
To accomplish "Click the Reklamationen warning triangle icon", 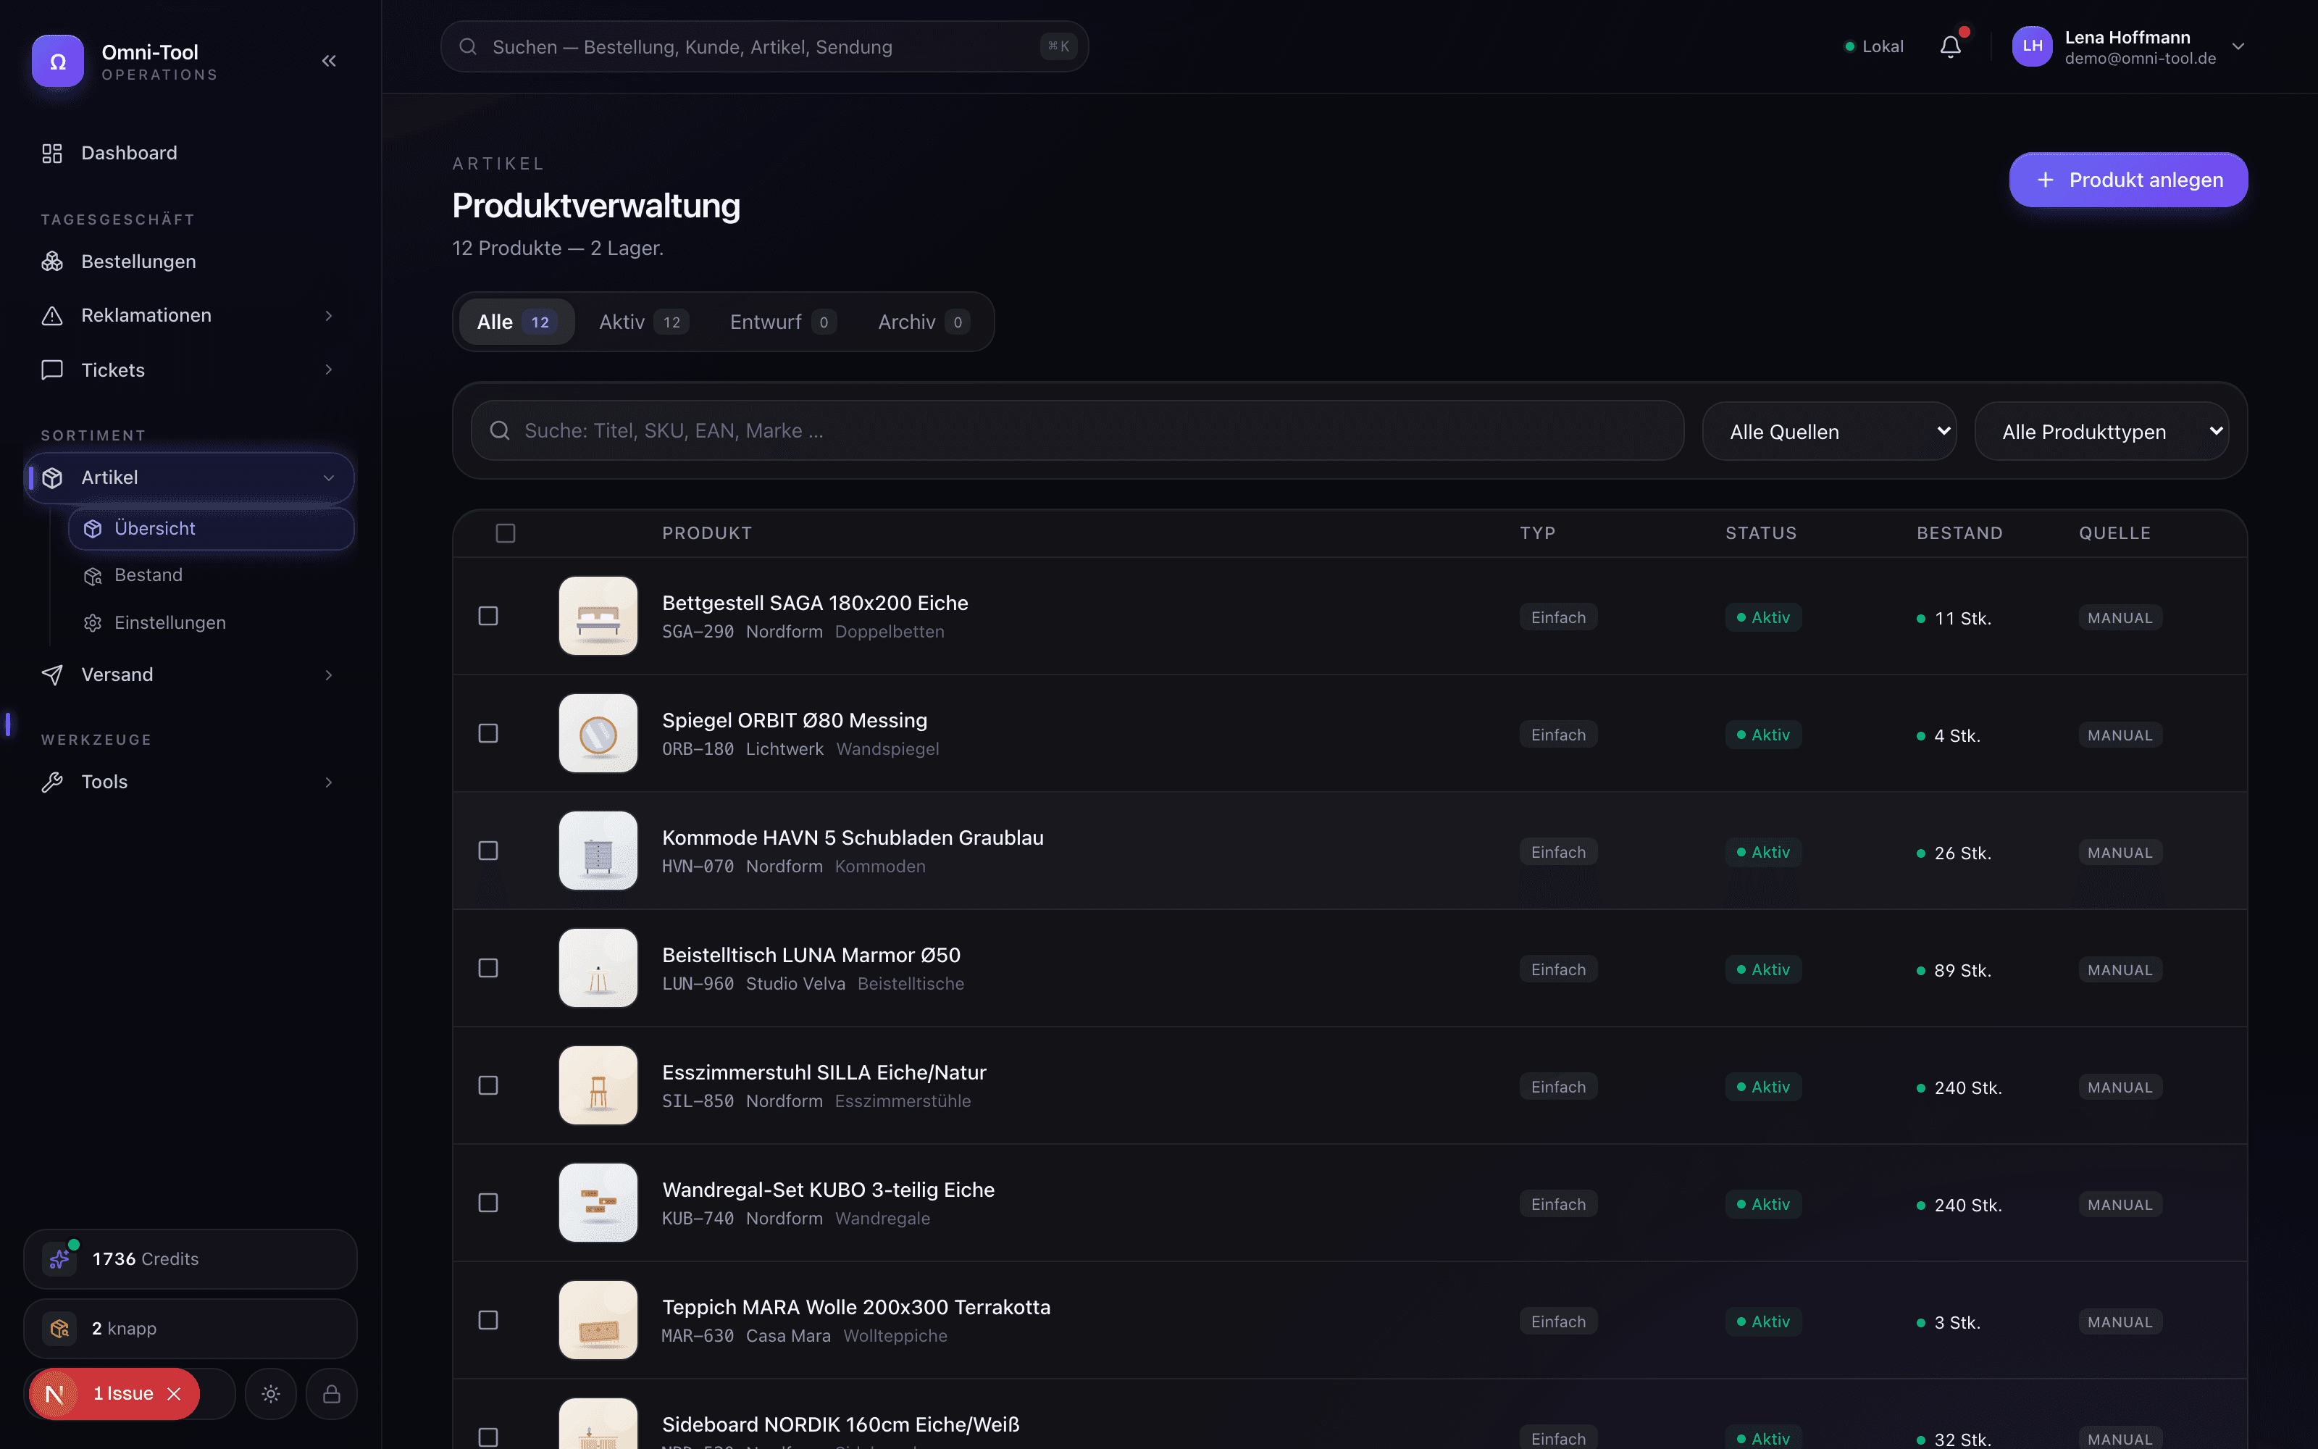I will click(x=51, y=315).
